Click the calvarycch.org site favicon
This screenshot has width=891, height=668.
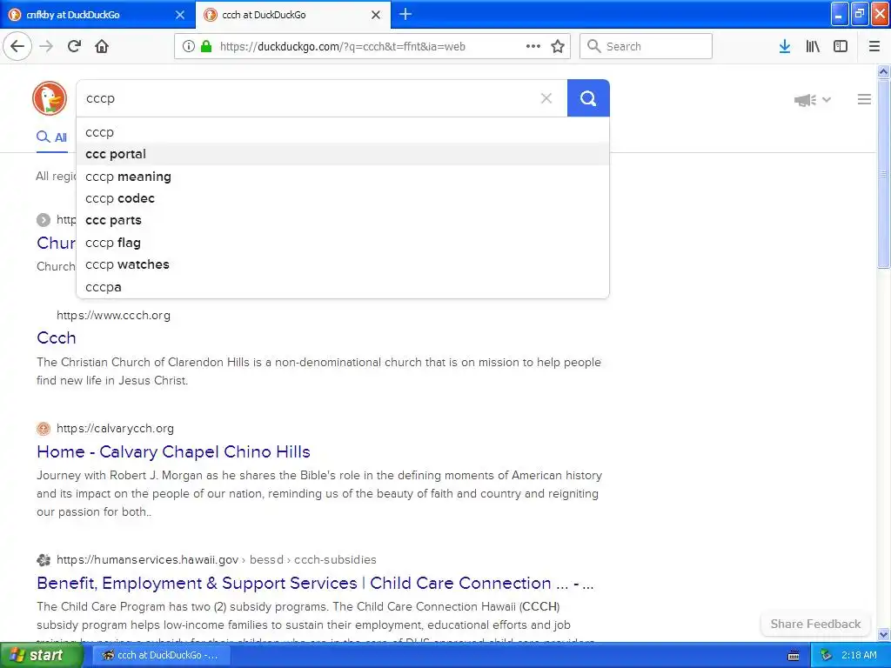click(x=44, y=428)
